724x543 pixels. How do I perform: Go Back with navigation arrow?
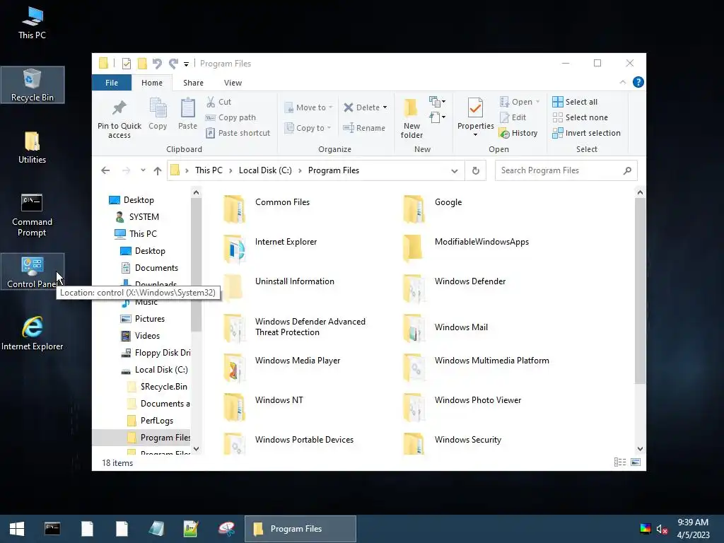pyautogui.click(x=105, y=170)
